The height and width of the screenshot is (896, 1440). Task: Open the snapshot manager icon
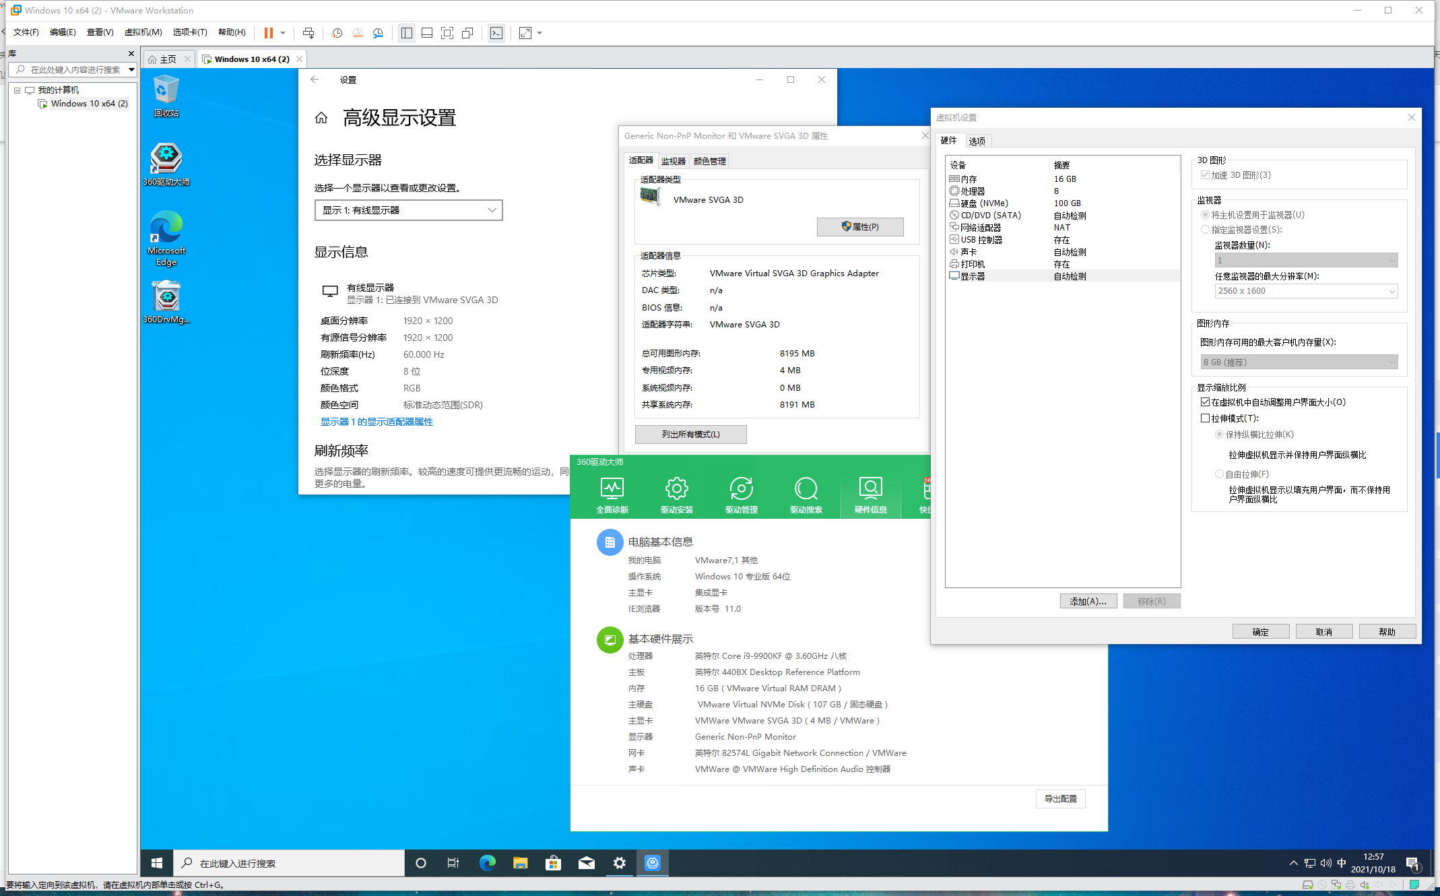coord(378,32)
